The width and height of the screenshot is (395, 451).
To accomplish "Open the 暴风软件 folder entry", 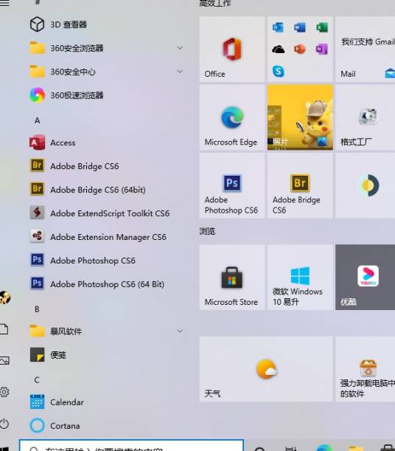I will (107, 331).
